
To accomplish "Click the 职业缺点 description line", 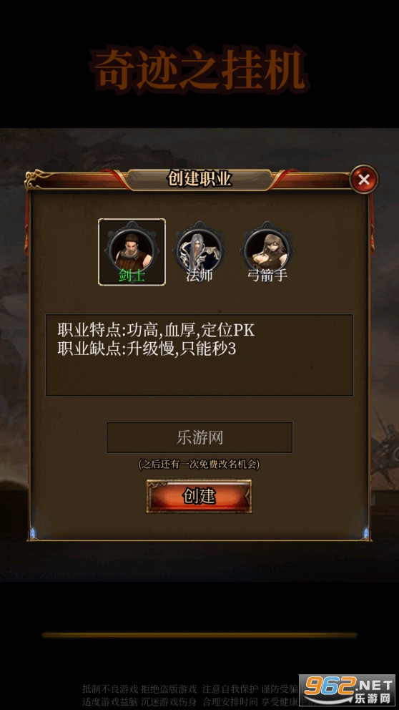I will click(147, 349).
